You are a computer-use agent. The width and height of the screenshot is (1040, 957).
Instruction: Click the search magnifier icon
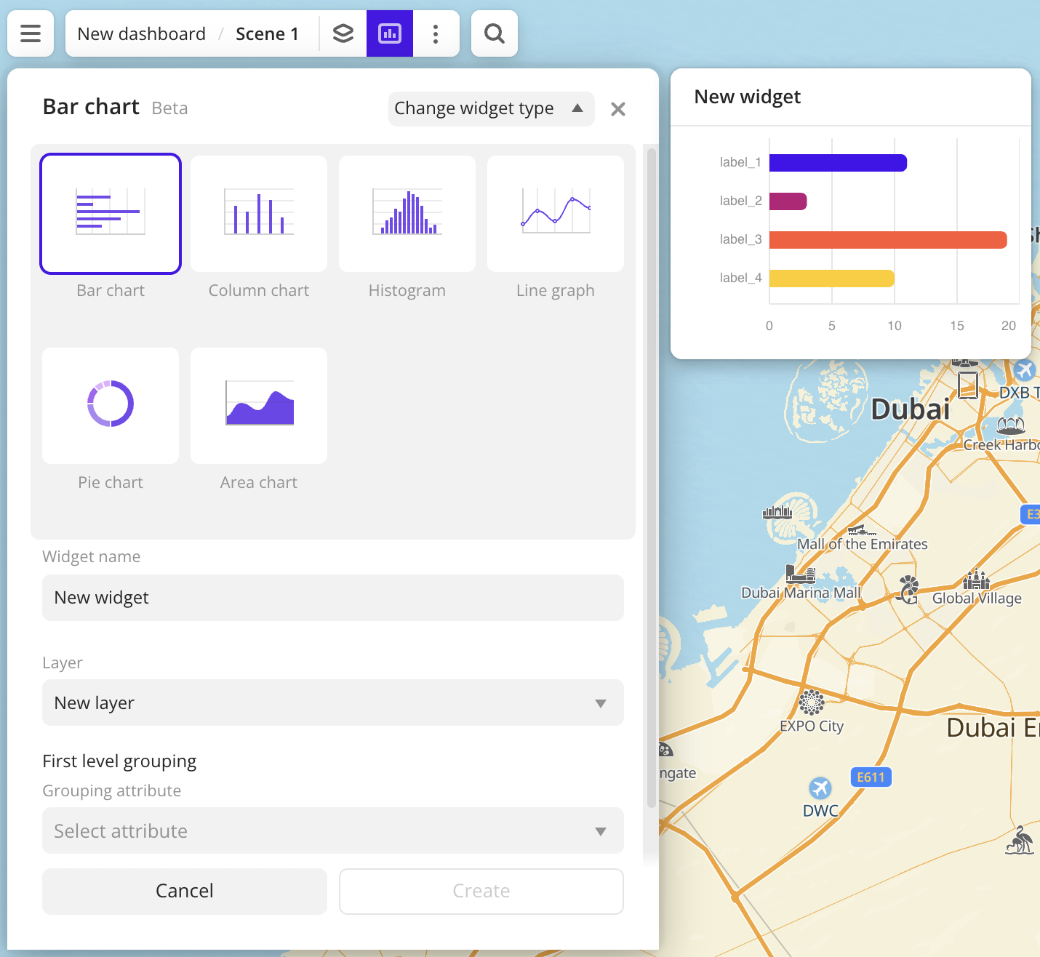pos(495,33)
